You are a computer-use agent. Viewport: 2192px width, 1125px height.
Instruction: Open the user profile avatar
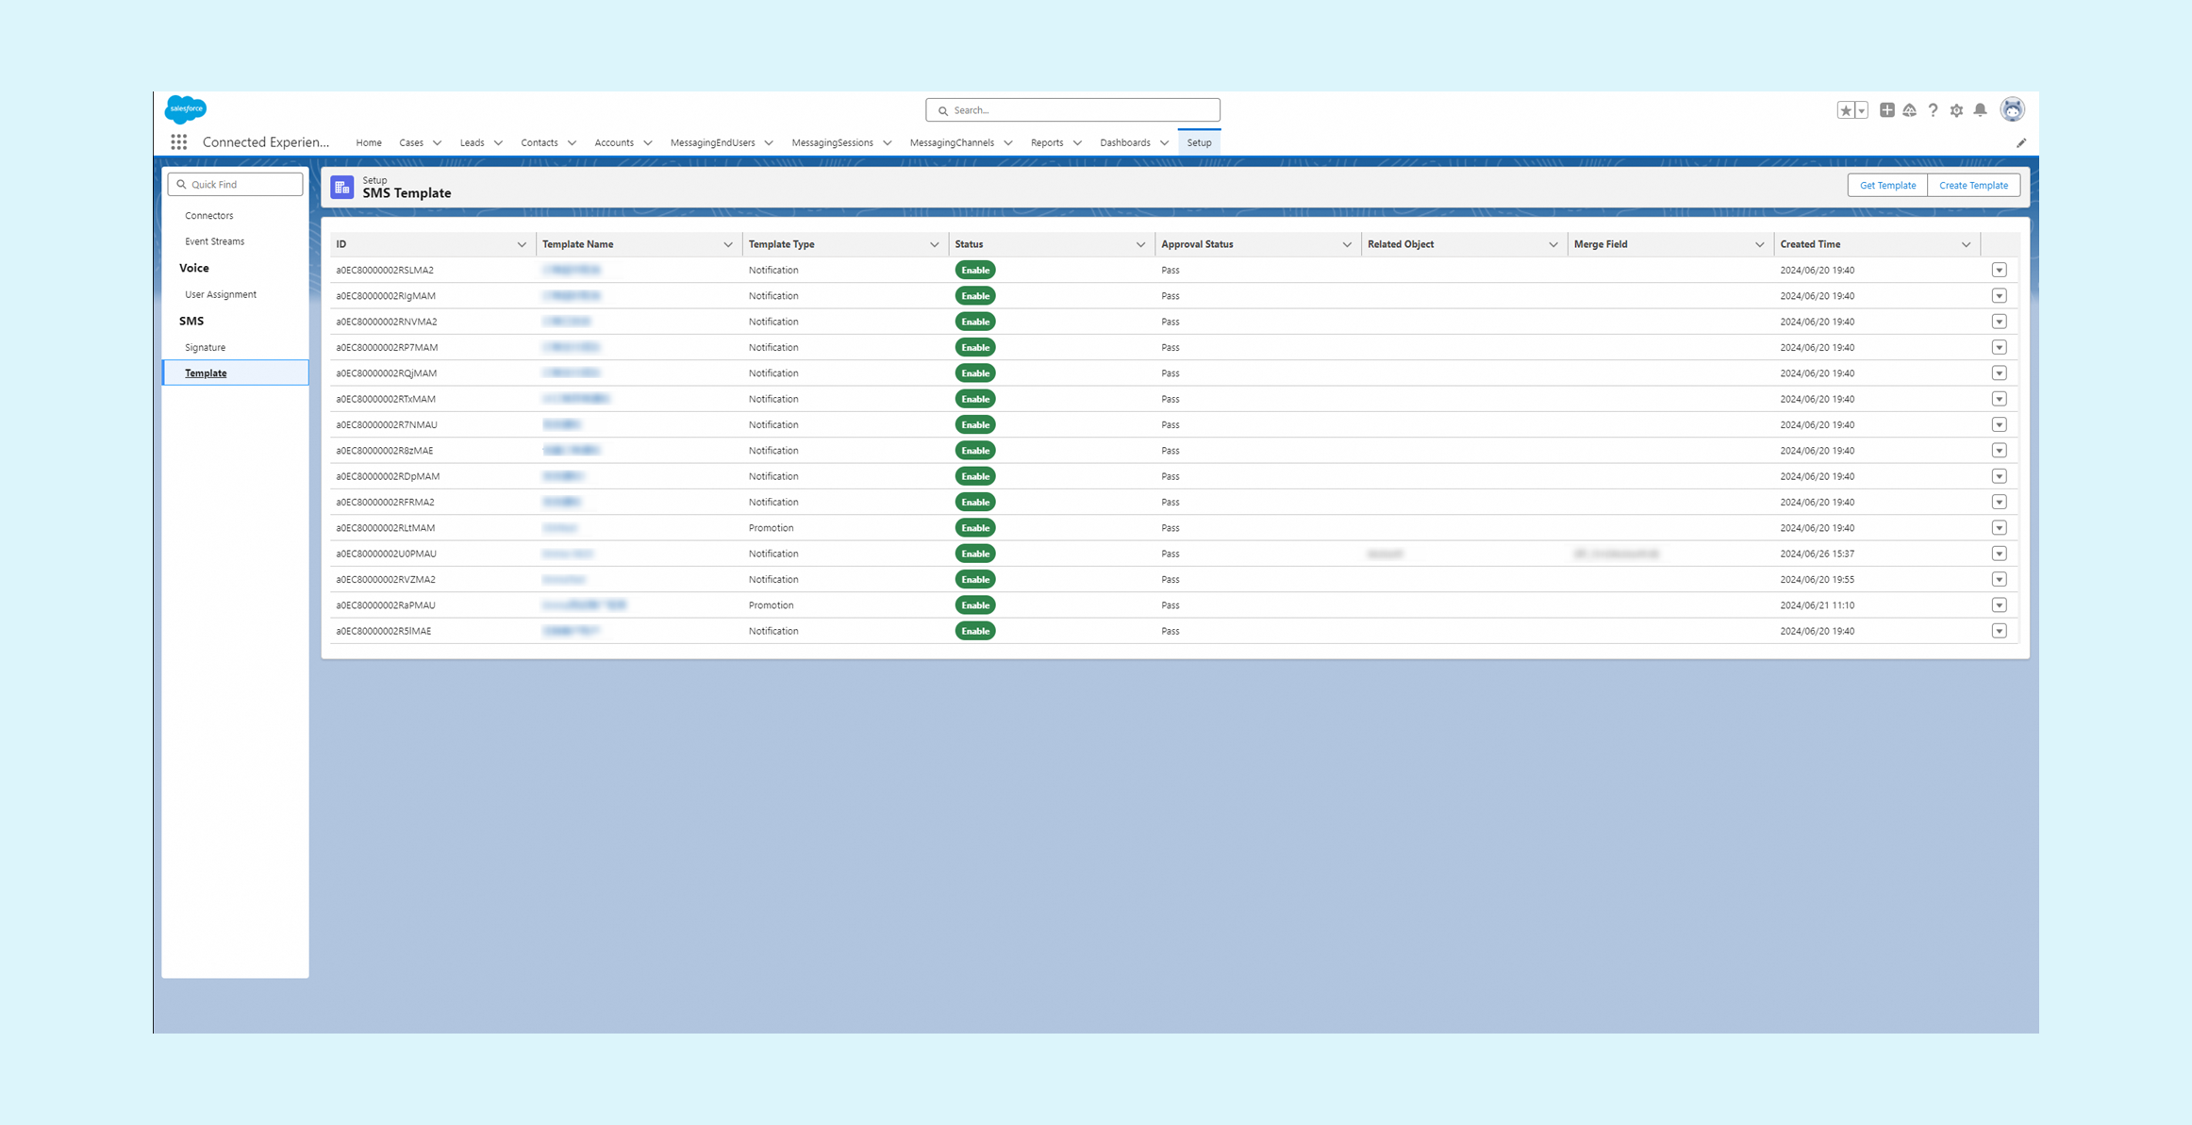pyautogui.click(x=2012, y=109)
